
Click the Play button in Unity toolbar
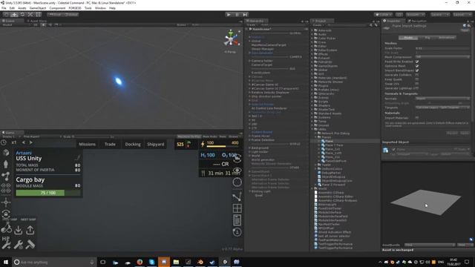click(x=229, y=15)
